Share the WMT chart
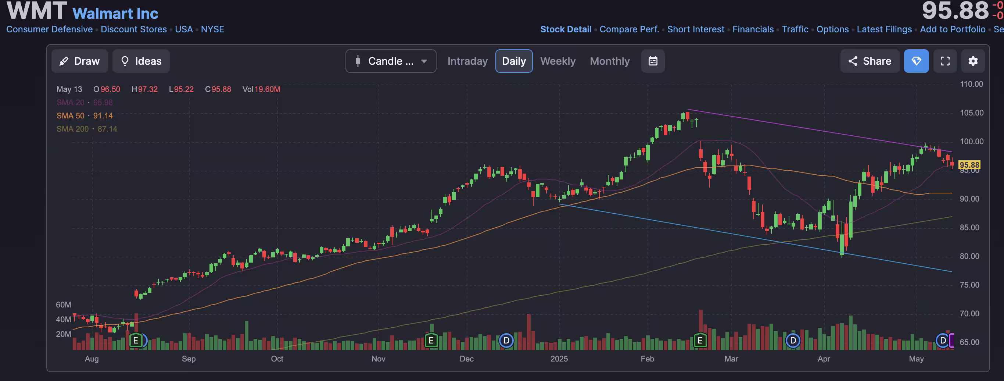Viewport: 1004px width, 381px height. (869, 61)
